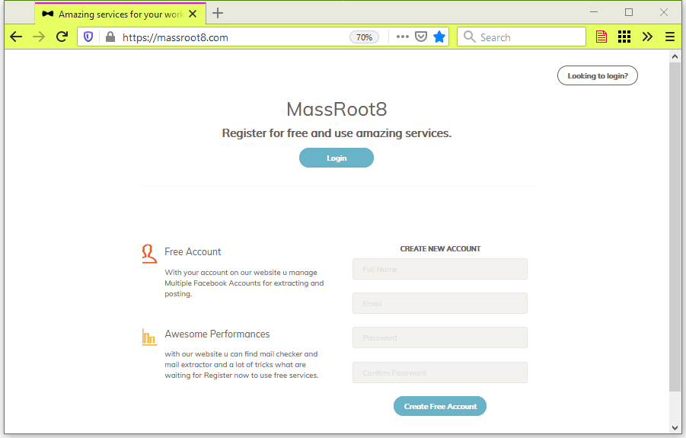Toggle the blue bookmark star

click(439, 37)
